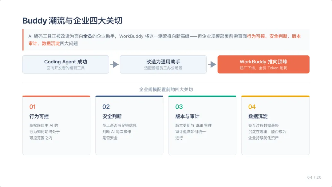
Task: Click the description line '判断 AI 每次操作'
Action: (117, 132)
